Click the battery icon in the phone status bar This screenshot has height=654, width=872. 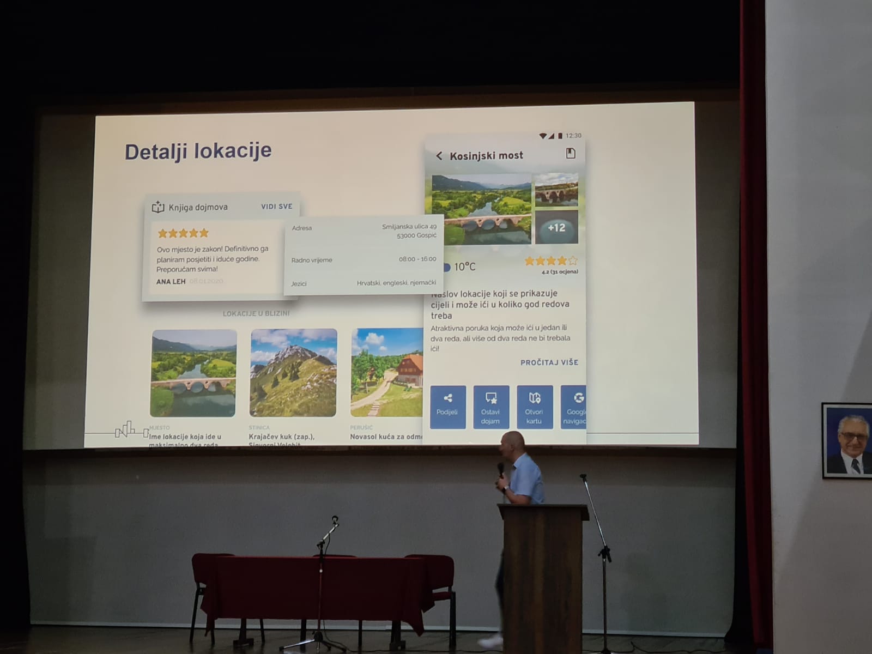coord(560,136)
